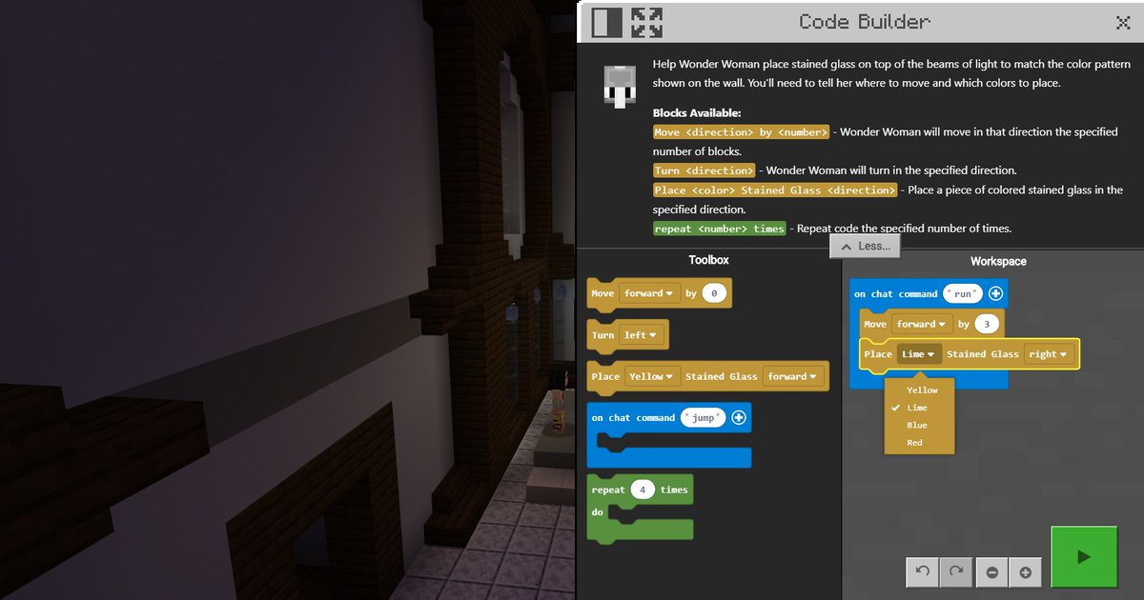Screen dimensions: 1144x600
Task: Edit the 3 value in the workspace Move block
Action: 988,324
